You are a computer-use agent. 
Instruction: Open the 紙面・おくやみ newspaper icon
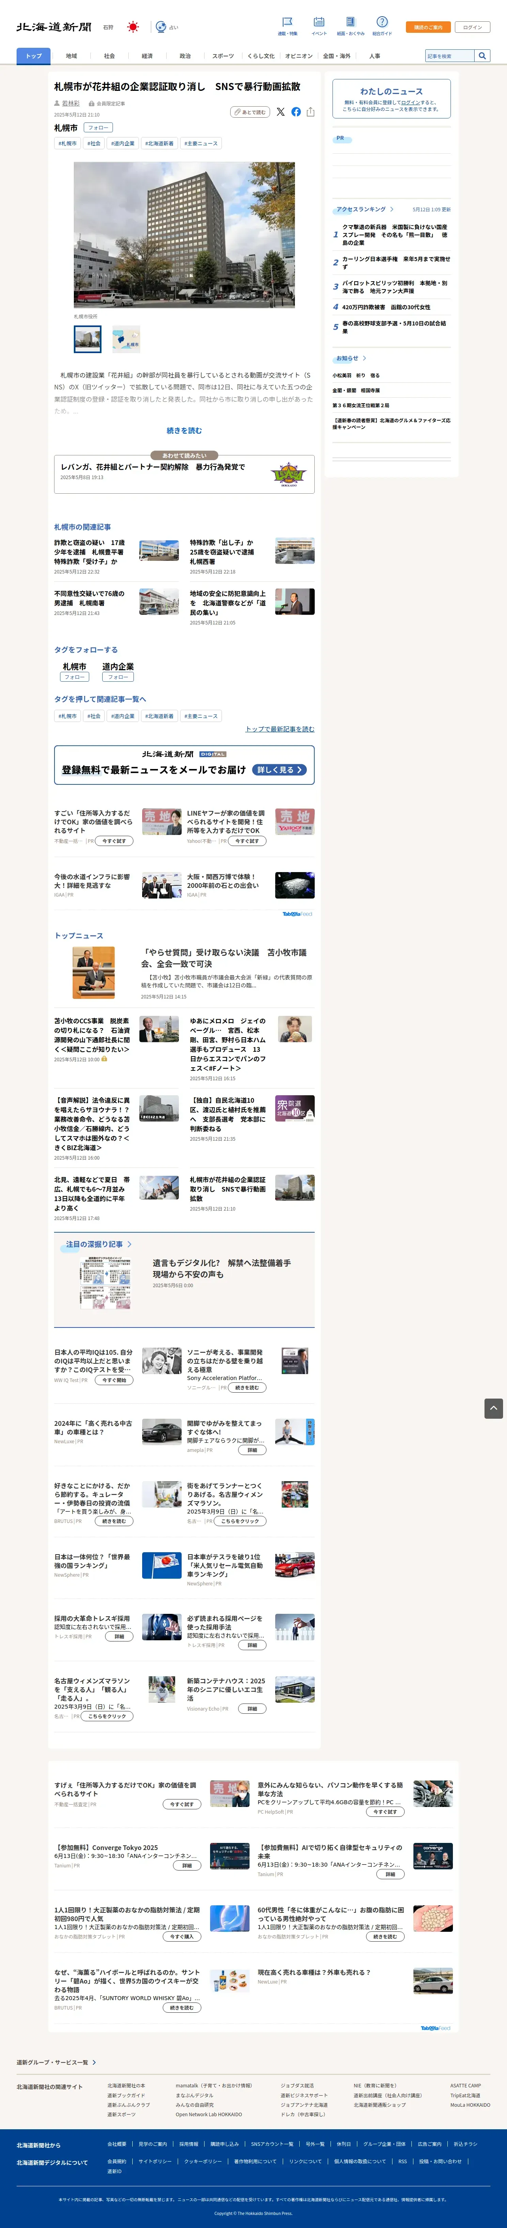point(350,22)
